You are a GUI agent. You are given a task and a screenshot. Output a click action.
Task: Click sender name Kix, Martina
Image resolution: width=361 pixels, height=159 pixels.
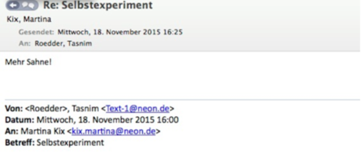click(29, 19)
